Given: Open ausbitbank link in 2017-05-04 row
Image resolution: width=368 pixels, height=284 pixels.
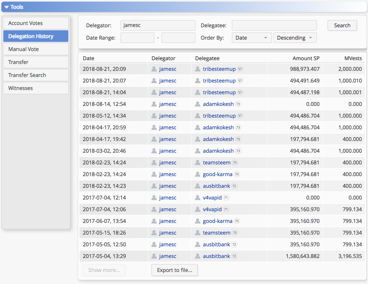Looking at the screenshot, I should click(x=216, y=256).
